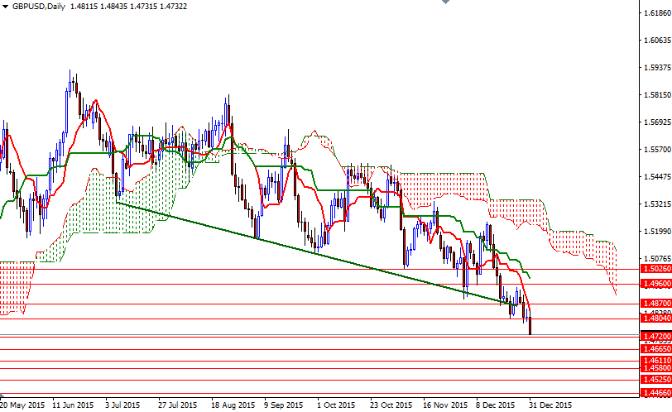Viewport: 672px width, 412px height.
Task: Select the 1.46110 red price level label
Action: 655,361
